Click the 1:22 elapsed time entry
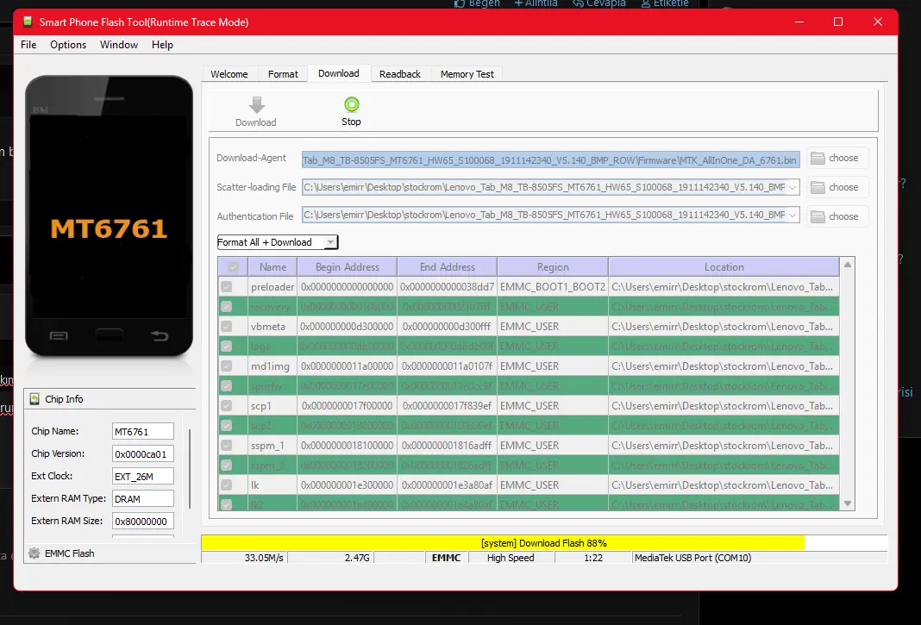This screenshot has height=625, width=921. coord(593,558)
